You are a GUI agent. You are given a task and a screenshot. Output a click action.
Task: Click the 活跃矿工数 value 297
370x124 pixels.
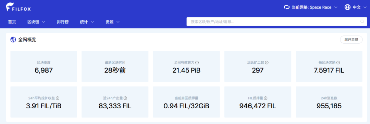pos(258,70)
